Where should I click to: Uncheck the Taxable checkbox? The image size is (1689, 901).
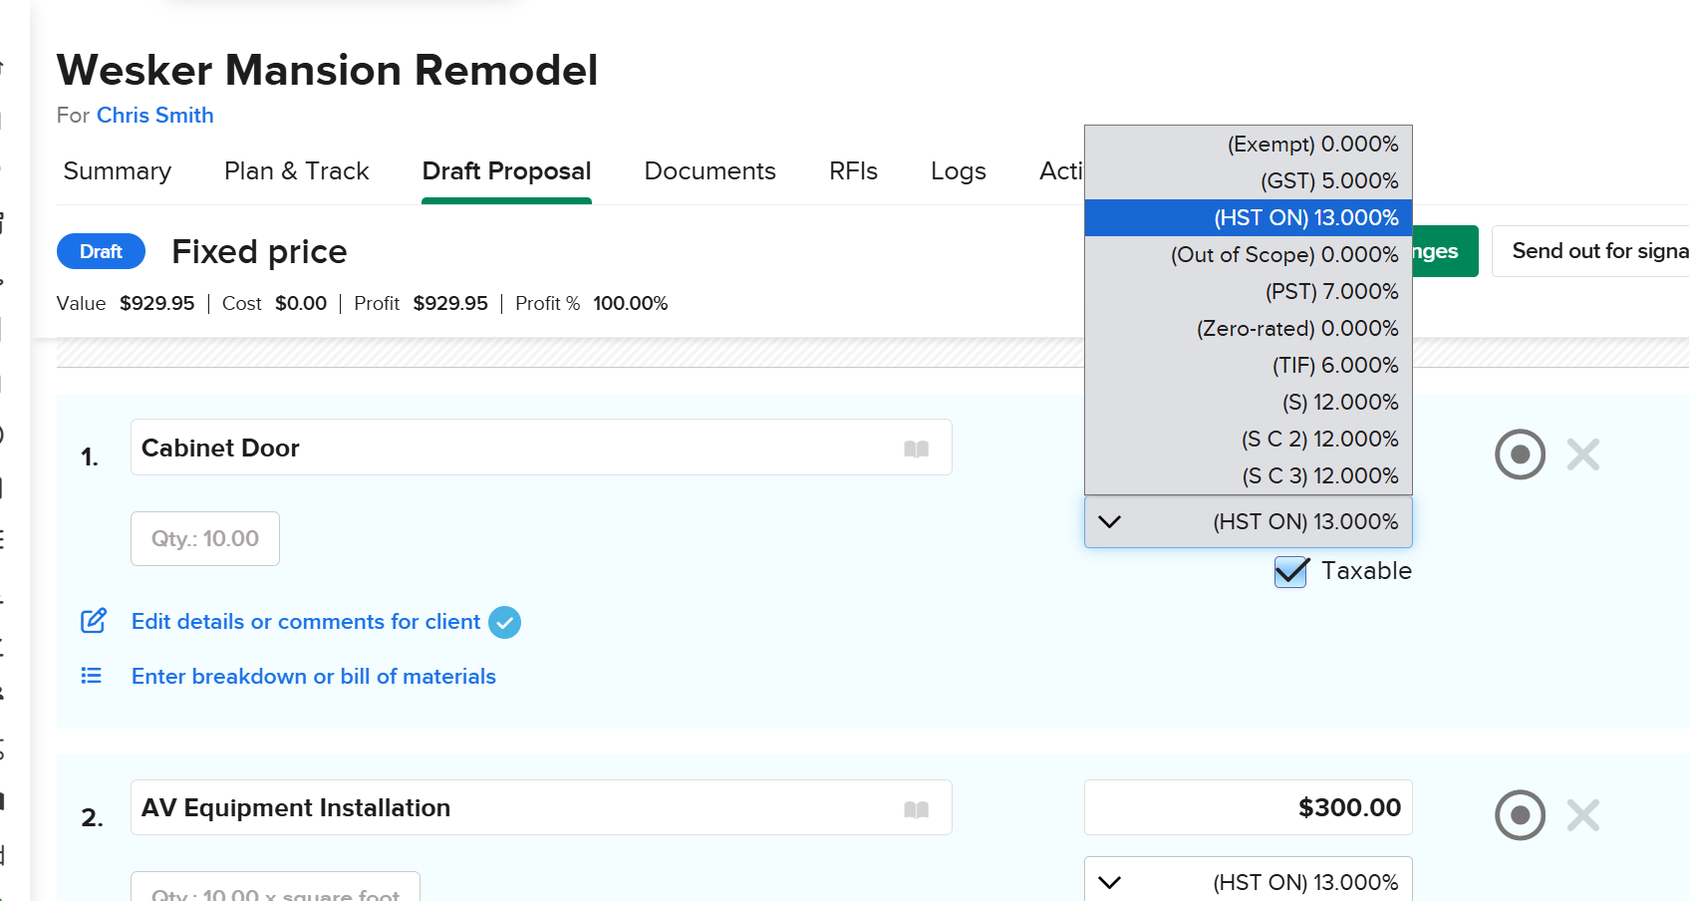[x=1290, y=571]
